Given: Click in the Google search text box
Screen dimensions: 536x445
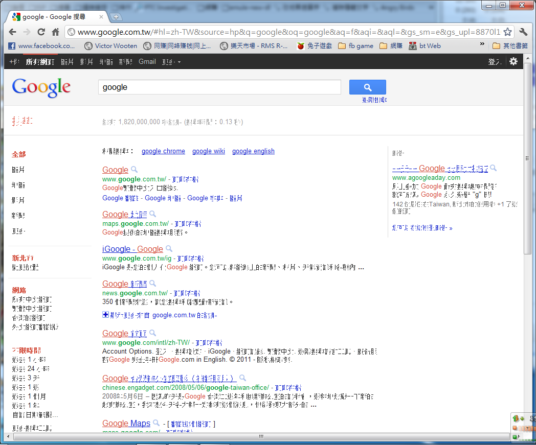Looking at the screenshot, I should [x=219, y=87].
